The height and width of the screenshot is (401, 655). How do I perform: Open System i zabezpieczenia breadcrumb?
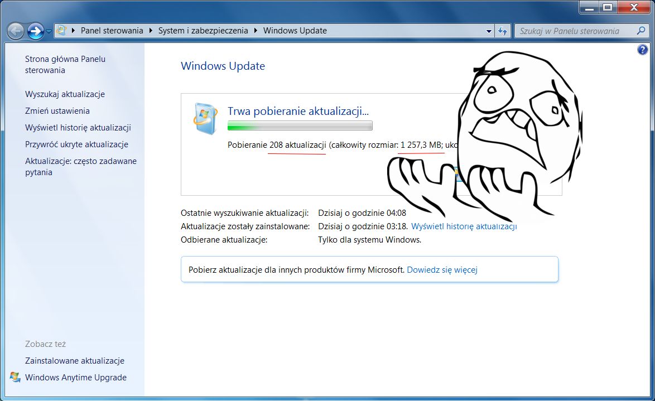click(x=203, y=31)
